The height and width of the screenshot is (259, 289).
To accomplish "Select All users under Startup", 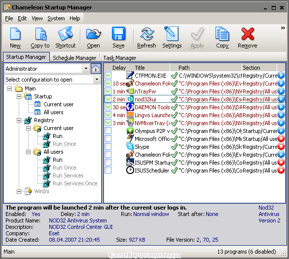I will (x=53, y=112).
